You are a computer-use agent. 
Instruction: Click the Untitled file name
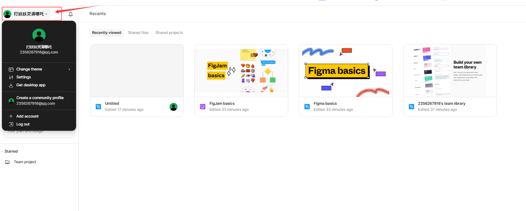coord(112,104)
